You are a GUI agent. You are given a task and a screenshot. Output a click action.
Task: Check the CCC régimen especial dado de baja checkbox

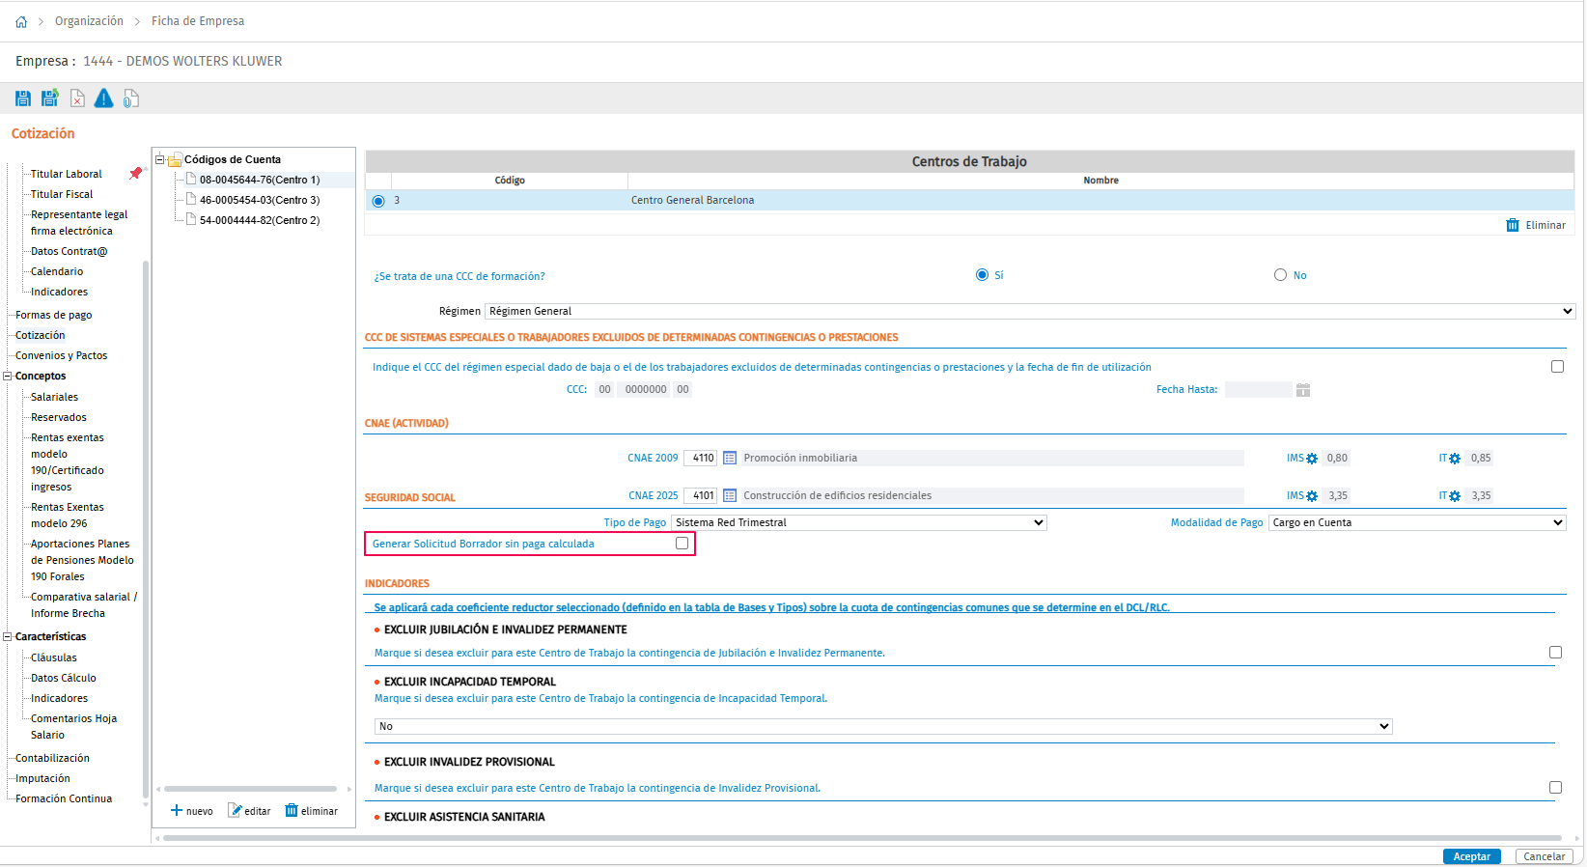pyautogui.click(x=1557, y=367)
